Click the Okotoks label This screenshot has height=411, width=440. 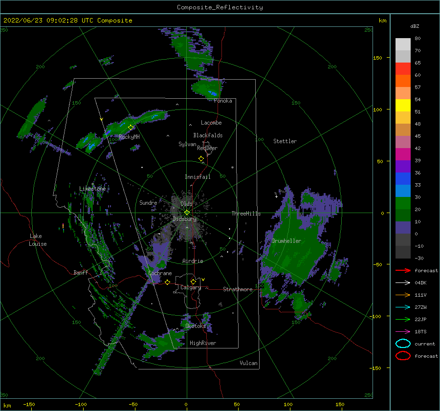point(196,325)
